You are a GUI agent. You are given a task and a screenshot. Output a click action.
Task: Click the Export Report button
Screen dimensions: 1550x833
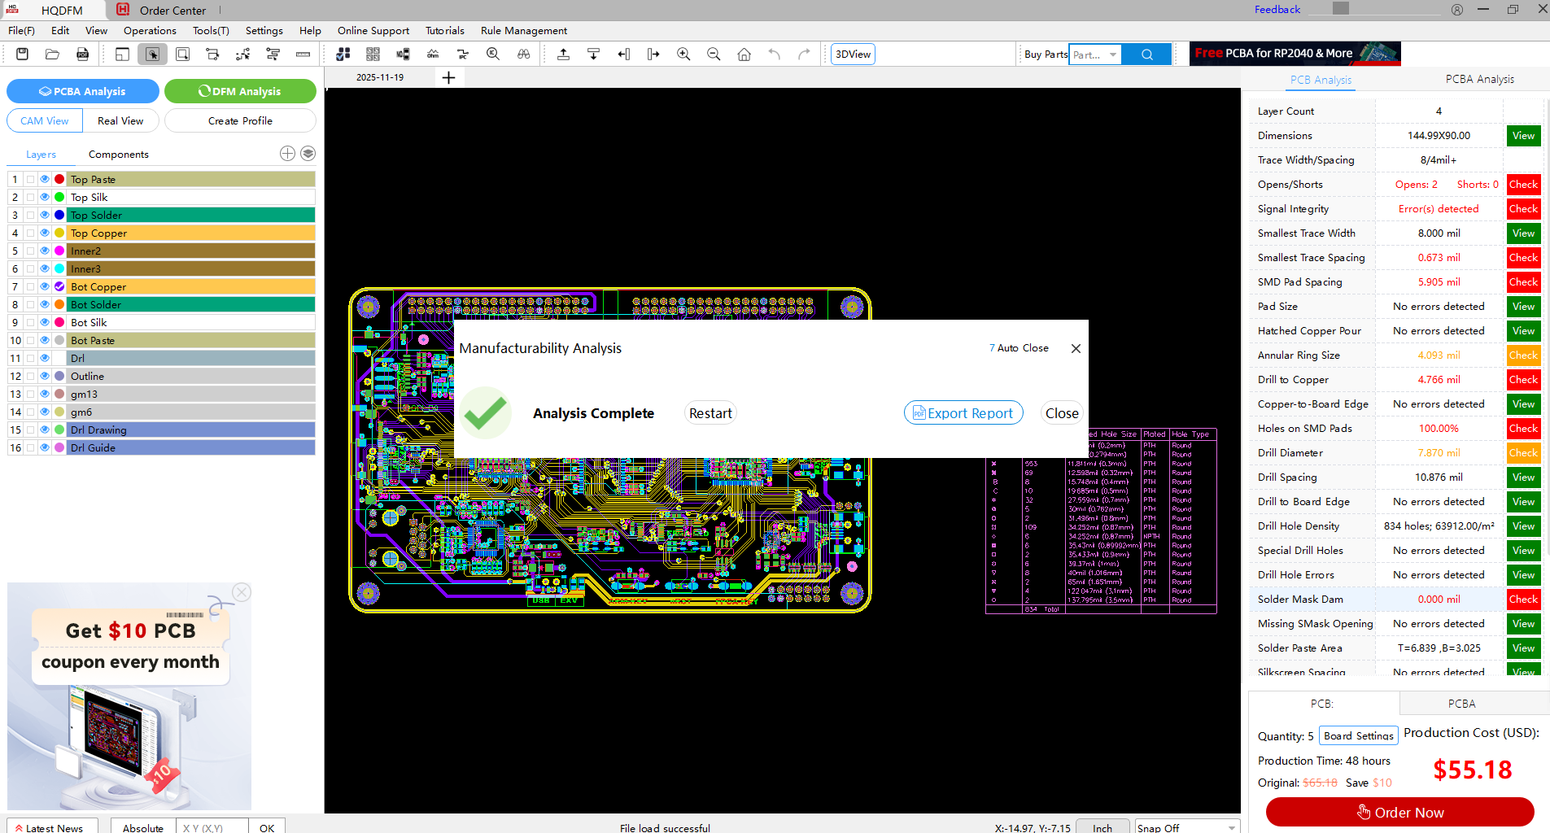tap(963, 413)
